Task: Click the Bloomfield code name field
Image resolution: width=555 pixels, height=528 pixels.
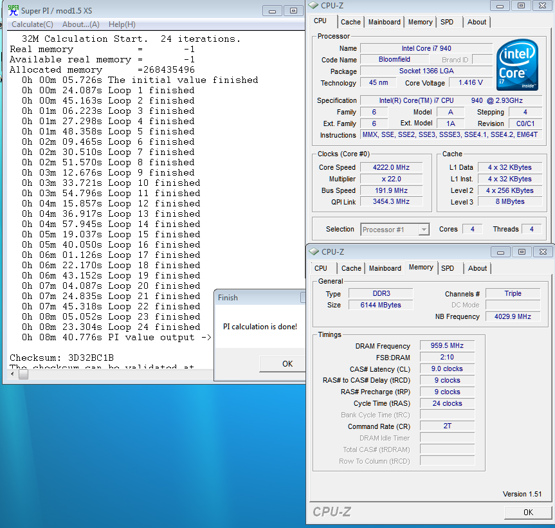Action: coord(394,59)
